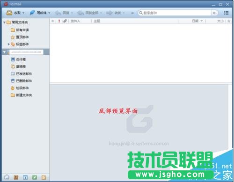This screenshot has width=234, height=182.
Task: Sort by 主题 subject column
Action: point(97,21)
